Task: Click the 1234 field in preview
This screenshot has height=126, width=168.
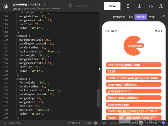Action: (134, 71)
